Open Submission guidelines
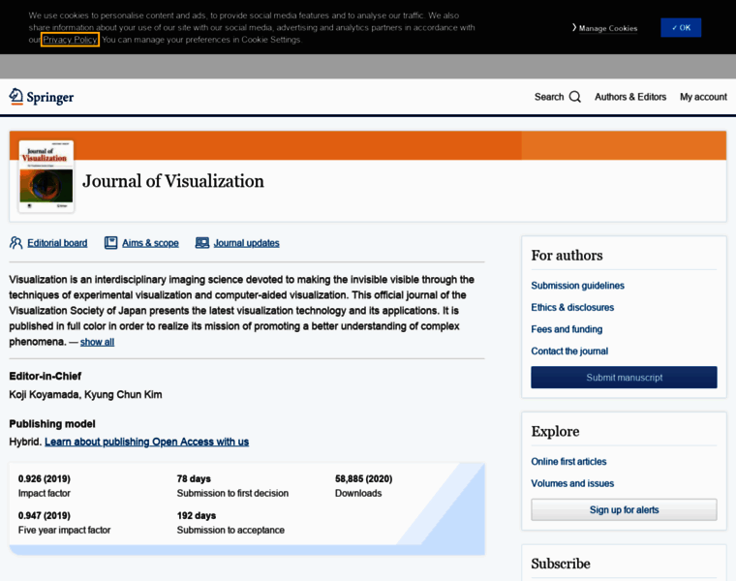Image resolution: width=736 pixels, height=581 pixels. coord(577,286)
